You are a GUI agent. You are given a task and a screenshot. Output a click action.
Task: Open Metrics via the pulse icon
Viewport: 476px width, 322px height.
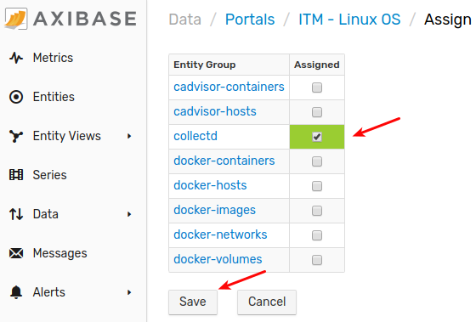pos(16,58)
